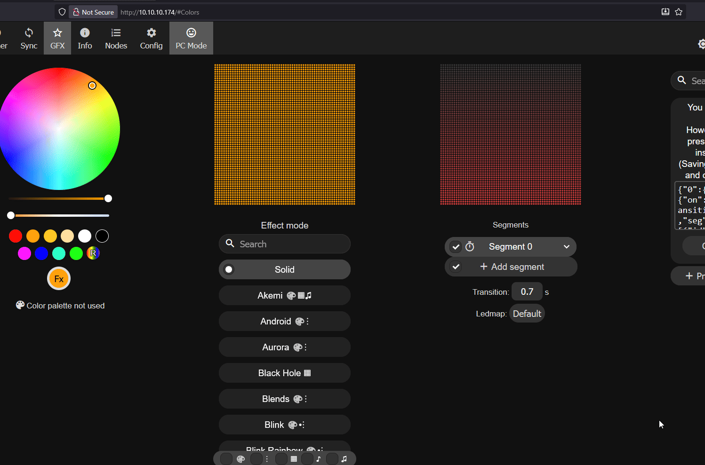Open the Ledmap Default dropdown
The height and width of the screenshot is (465, 705).
click(527, 314)
